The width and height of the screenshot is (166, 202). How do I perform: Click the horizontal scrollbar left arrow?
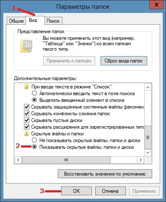(18, 160)
